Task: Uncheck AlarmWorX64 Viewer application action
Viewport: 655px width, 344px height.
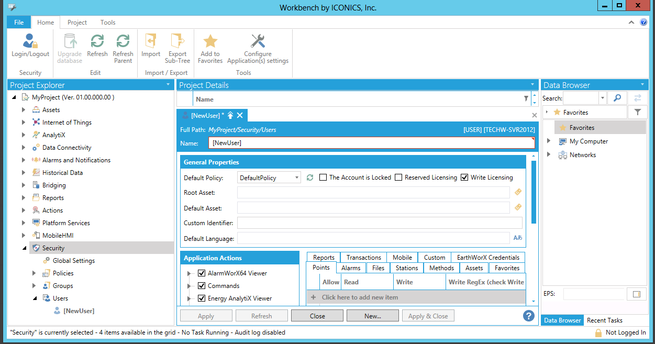Action: click(202, 273)
